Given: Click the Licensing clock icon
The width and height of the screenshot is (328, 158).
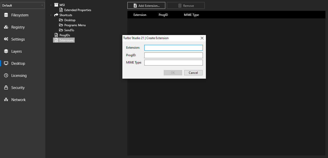Looking at the screenshot, I should [6, 76].
